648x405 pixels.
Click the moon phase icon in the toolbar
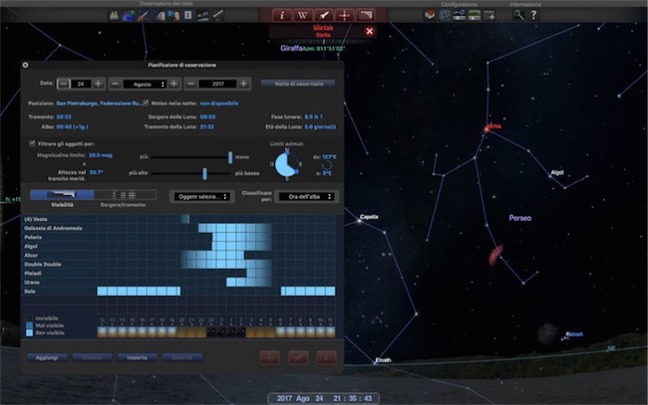[159, 16]
